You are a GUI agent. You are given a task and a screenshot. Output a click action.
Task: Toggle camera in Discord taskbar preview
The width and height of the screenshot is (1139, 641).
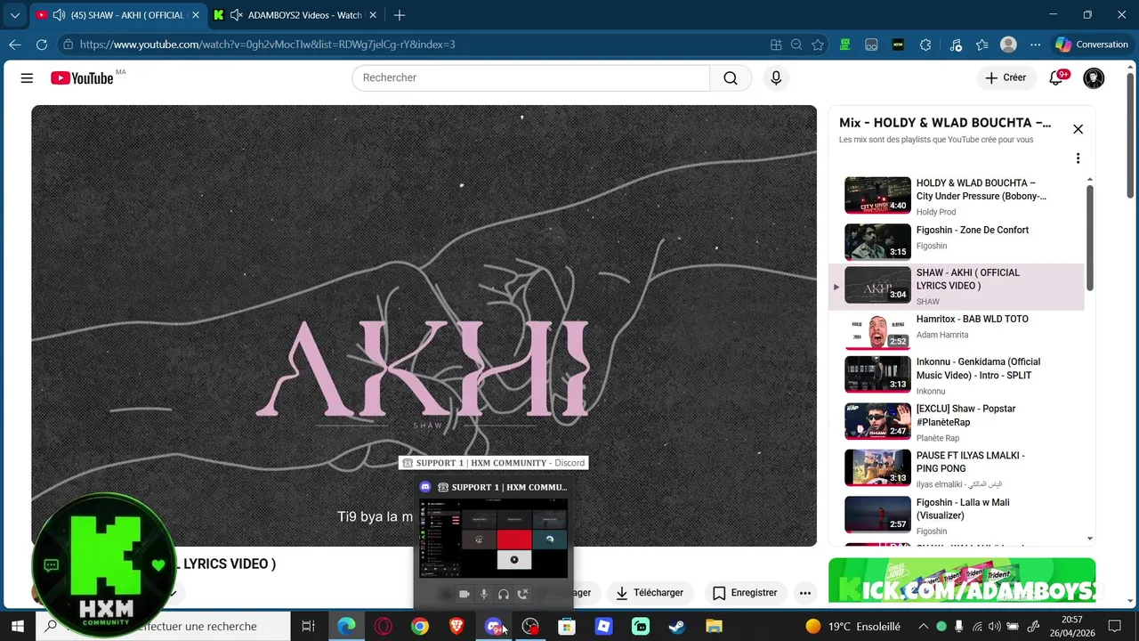(x=464, y=594)
